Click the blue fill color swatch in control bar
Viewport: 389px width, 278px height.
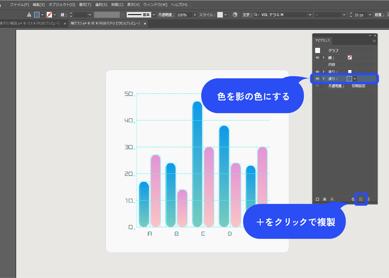pos(37,15)
